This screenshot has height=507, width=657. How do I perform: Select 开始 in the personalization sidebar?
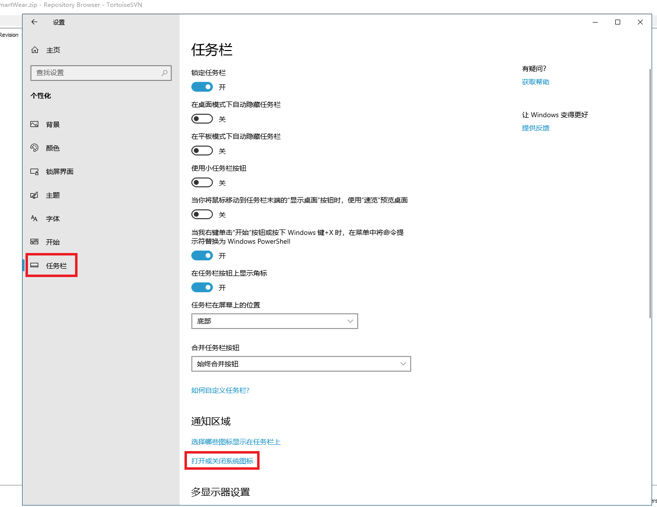[x=53, y=242]
